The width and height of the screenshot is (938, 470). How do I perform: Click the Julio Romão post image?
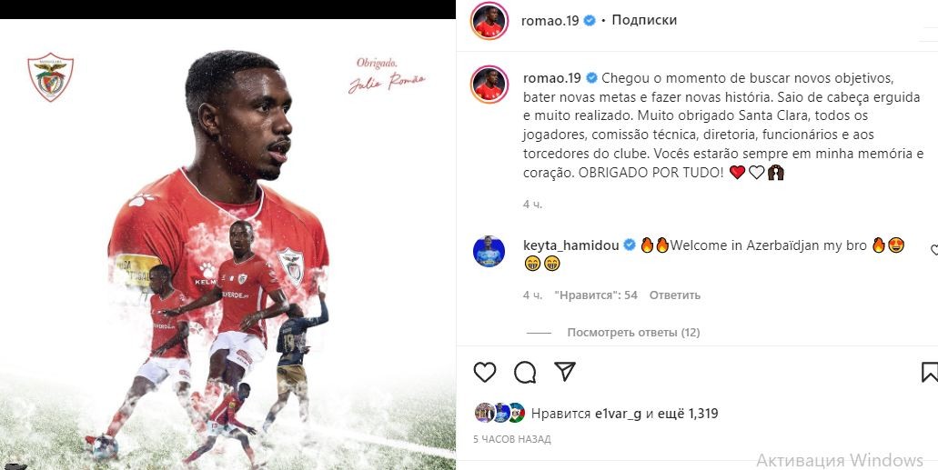[x=227, y=244]
